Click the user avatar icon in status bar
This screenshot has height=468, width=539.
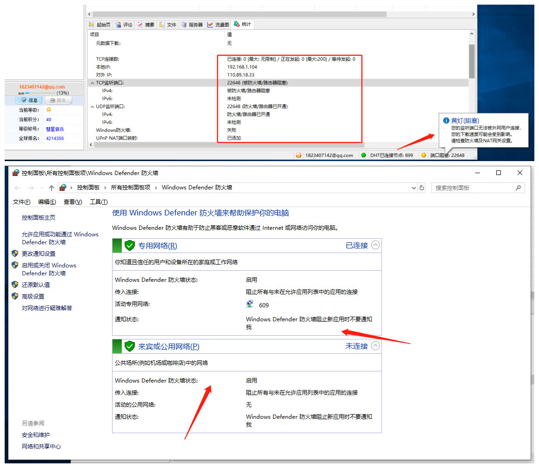(x=299, y=156)
